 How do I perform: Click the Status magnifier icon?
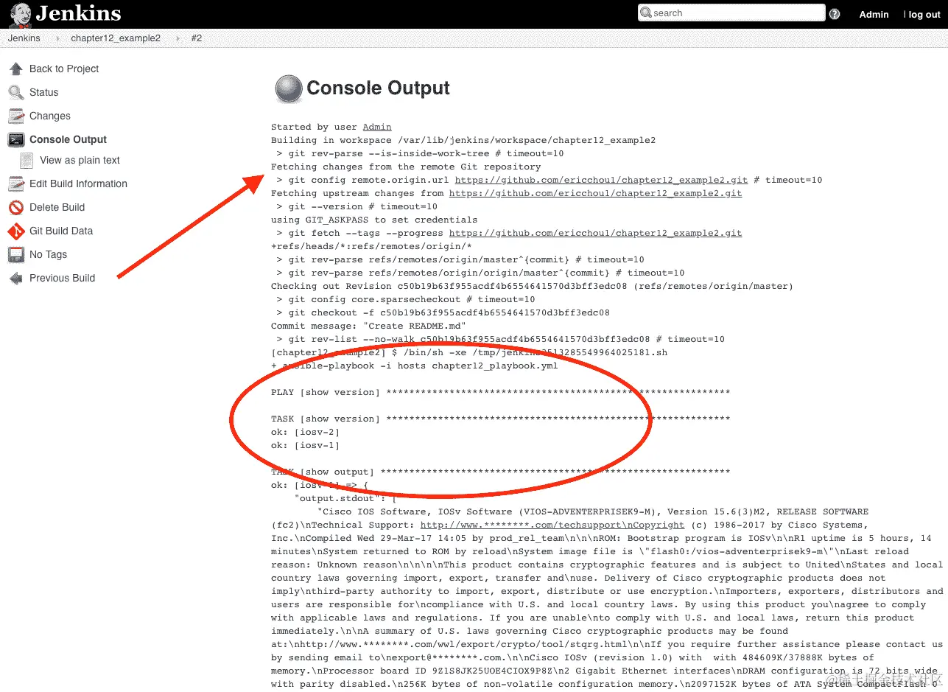[x=16, y=92]
